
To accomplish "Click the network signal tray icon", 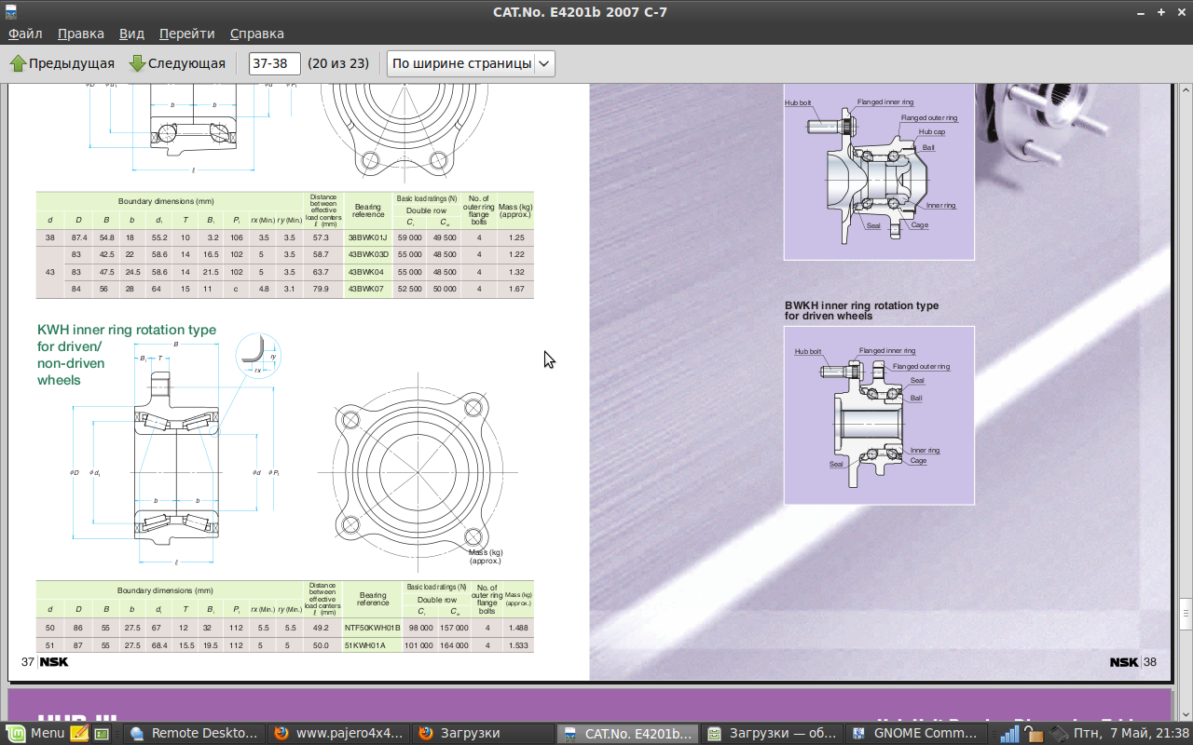I will 1008,733.
